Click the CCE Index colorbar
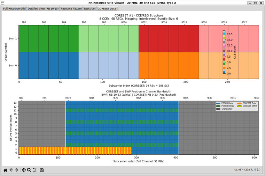The height and width of the screenshot is (176, 265). (x=224, y=52)
